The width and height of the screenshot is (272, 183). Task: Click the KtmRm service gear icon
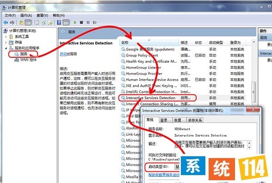click(123, 128)
